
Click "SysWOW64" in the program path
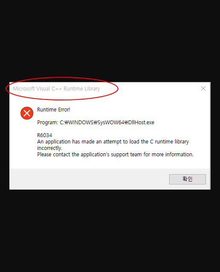pyautogui.click(x=111, y=123)
